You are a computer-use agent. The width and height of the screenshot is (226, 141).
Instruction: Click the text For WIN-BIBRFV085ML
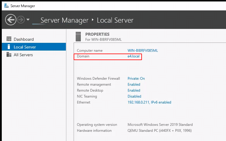pos(103,39)
